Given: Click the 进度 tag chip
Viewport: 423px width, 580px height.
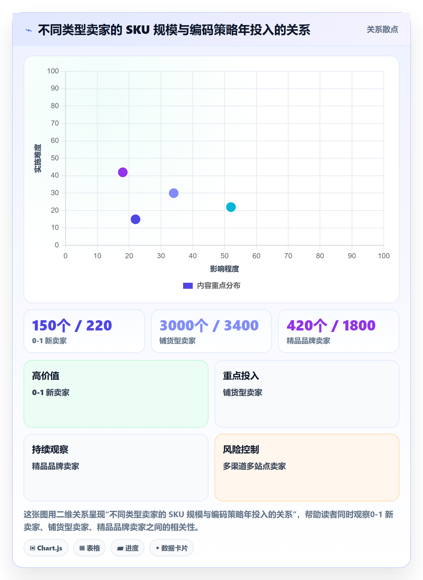Looking at the screenshot, I should 128,548.
